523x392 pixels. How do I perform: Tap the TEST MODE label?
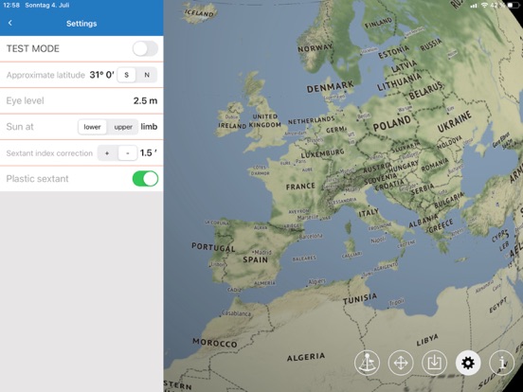pyautogui.click(x=33, y=48)
